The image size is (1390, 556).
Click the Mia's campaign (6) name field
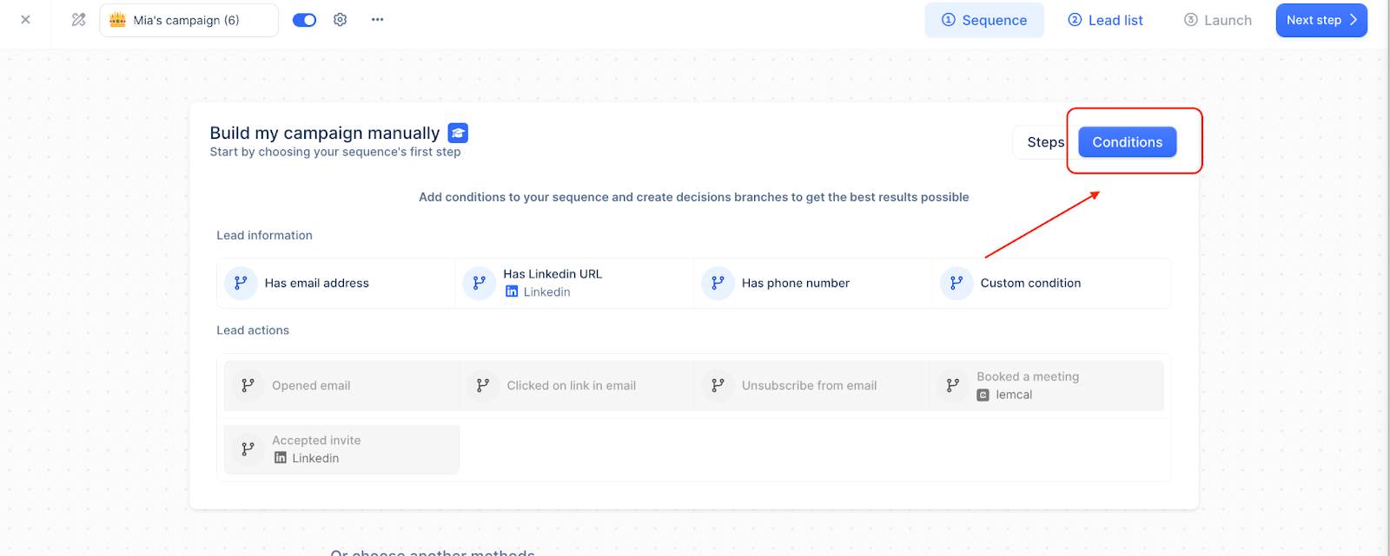pyautogui.click(x=189, y=20)
